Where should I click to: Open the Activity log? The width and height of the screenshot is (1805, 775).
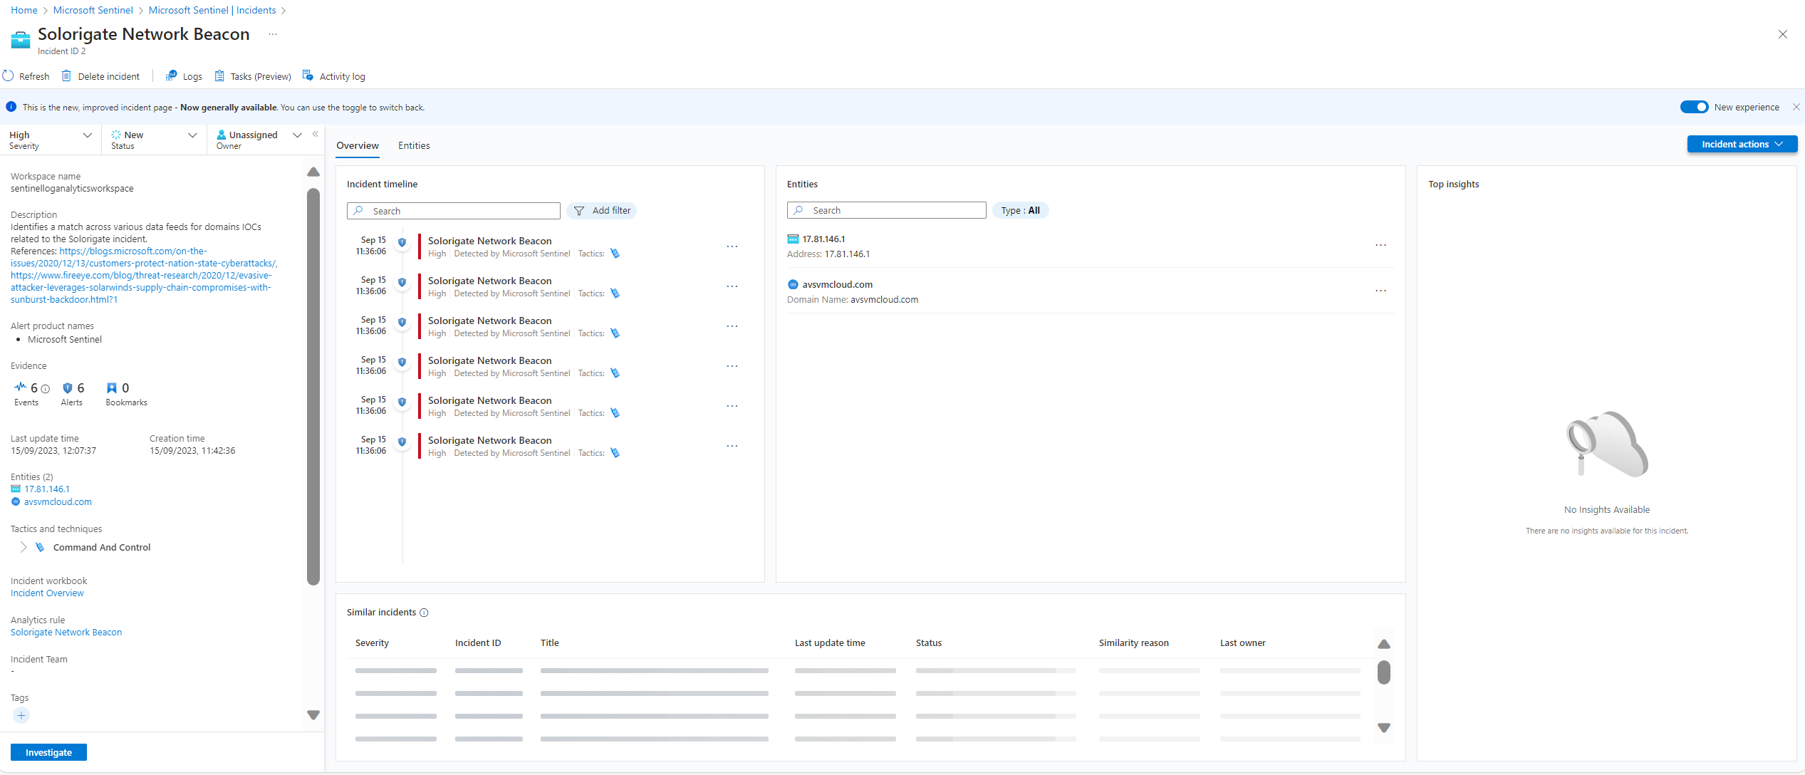[x=333, y=76]
